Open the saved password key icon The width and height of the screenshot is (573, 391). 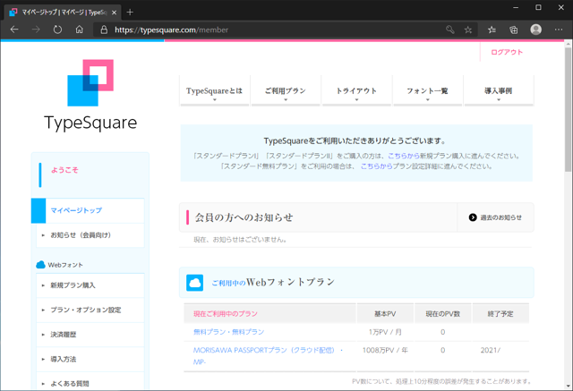point(450,30)
